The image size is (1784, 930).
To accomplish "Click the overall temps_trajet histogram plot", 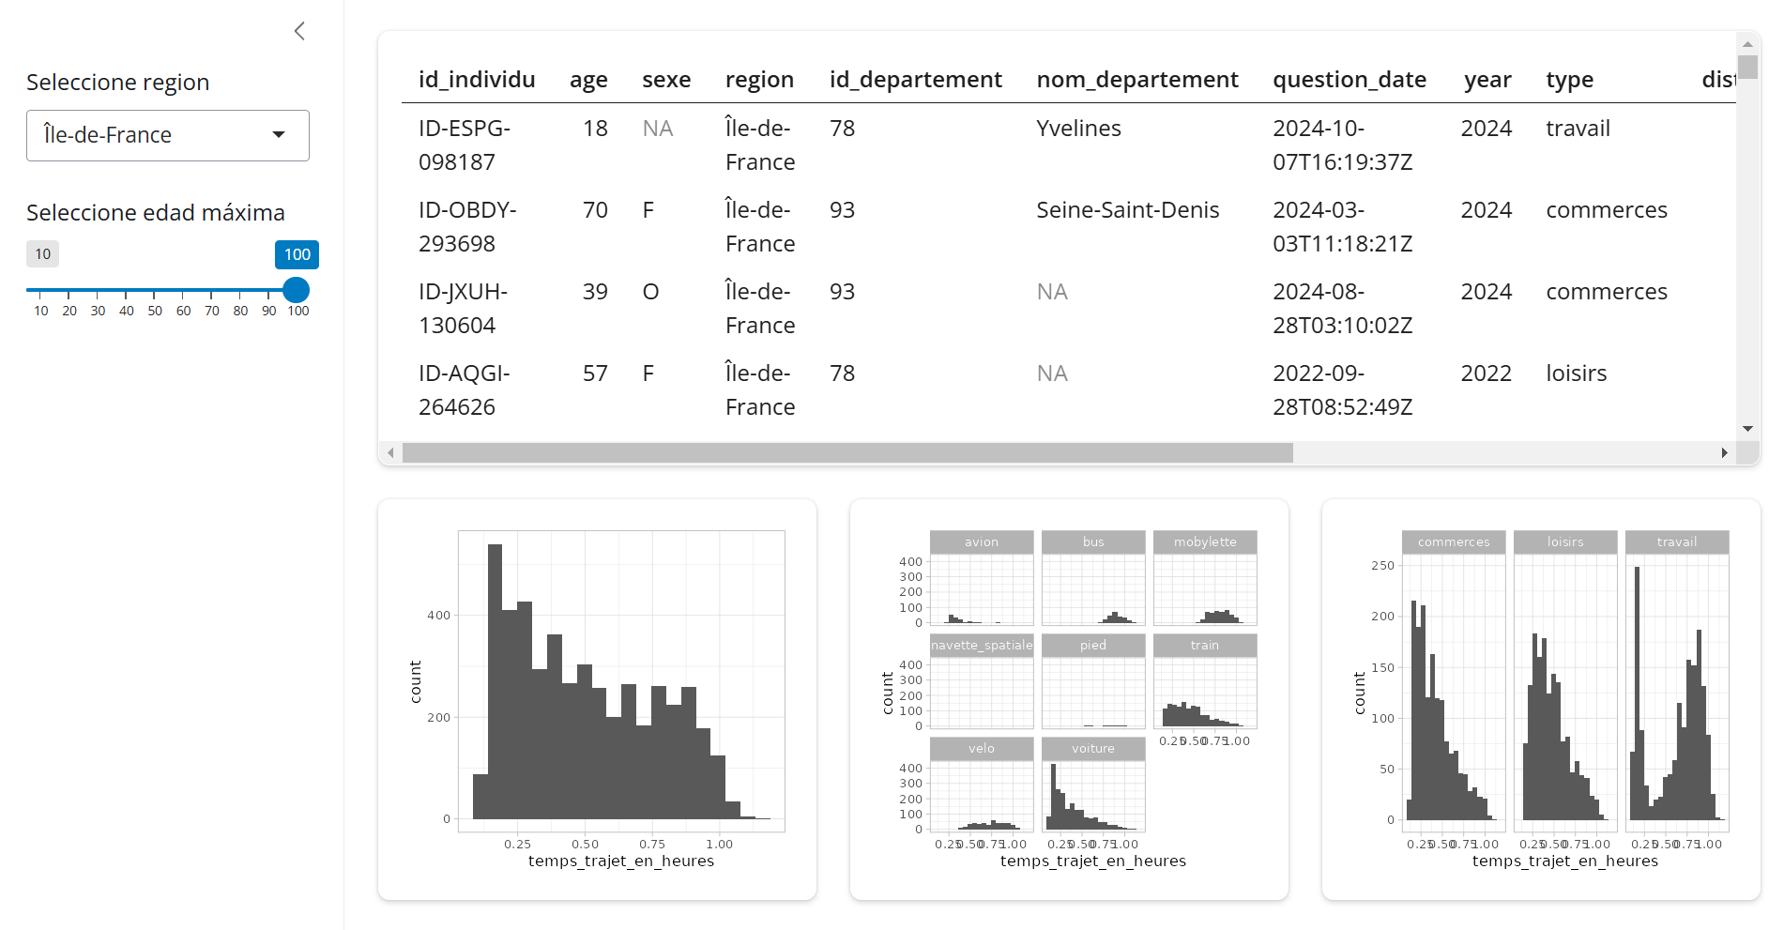I will (x=620, y=681).
